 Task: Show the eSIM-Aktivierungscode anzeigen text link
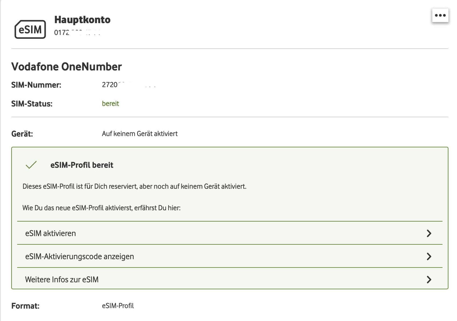[79, 257]
